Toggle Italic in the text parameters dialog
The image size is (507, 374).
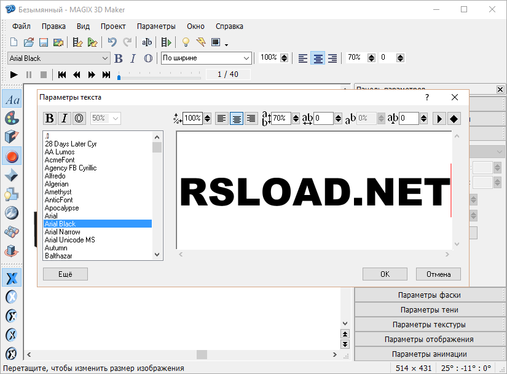tap(65, 118)
